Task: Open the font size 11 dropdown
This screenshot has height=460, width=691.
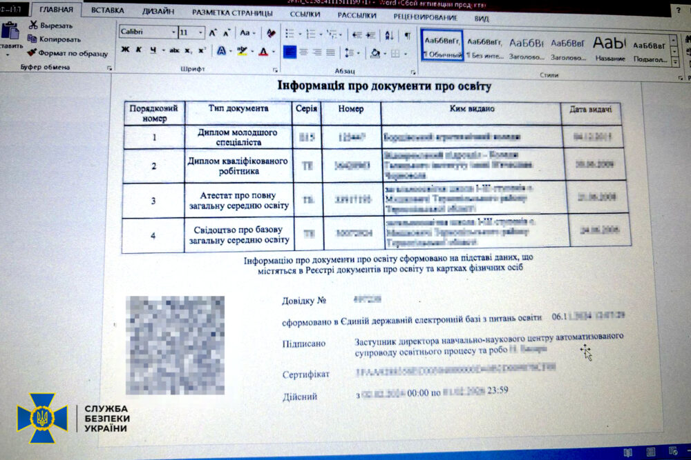Action: tap(200, 32)
